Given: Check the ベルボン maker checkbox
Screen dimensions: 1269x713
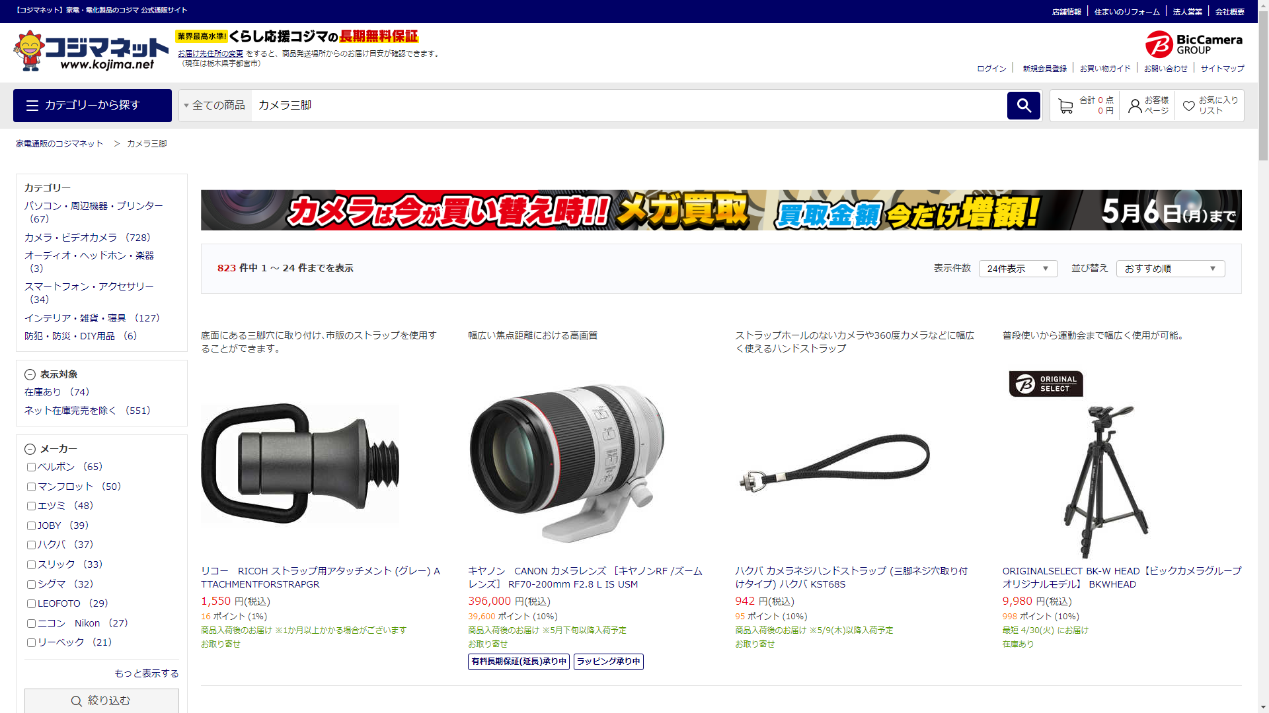Looking at the screenshot, I should click(x=31, y=467).
